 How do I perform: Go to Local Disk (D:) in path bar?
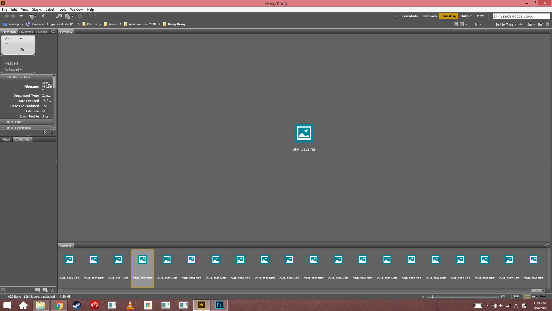click(x=63, y=24)
